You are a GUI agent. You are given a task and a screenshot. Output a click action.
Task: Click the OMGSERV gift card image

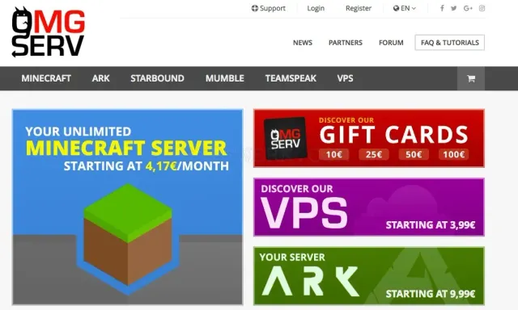(x=286, y=138)
